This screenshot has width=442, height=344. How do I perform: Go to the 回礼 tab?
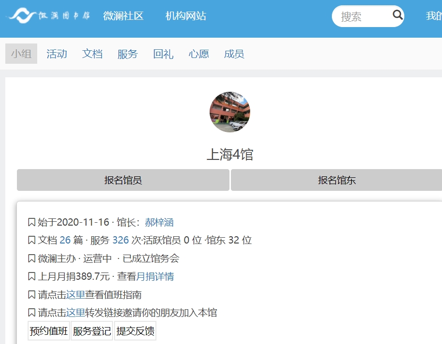pyautogui.click(x=163, y=54)
